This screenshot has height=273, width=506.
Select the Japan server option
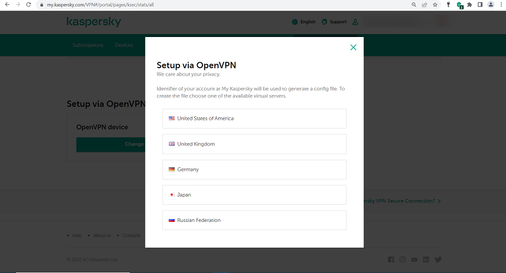click(x=254, y=195)
